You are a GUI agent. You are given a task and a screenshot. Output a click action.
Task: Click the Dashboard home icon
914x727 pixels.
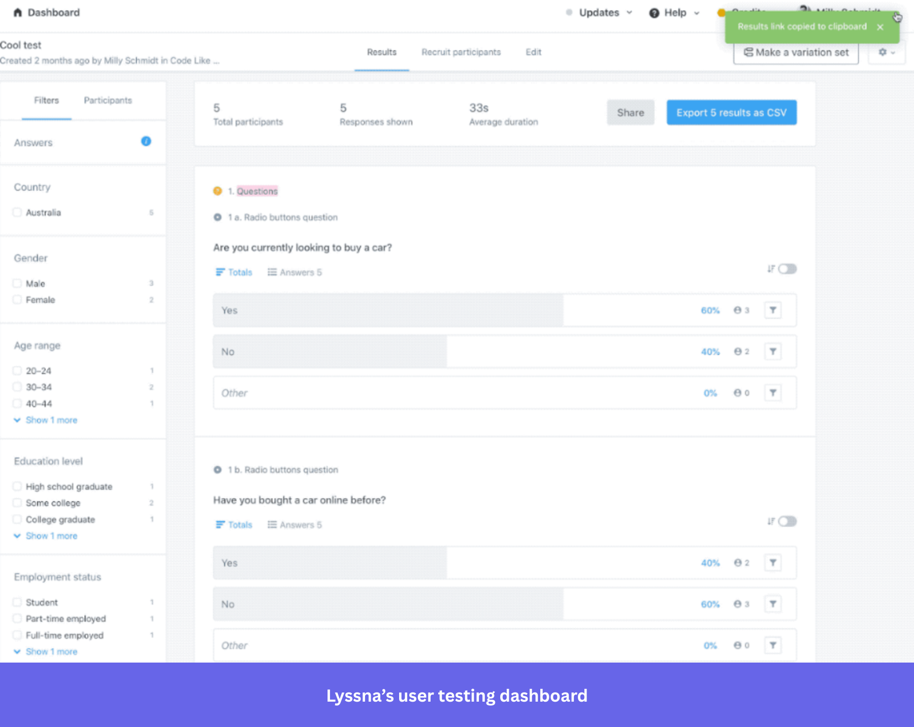[18, 12]
